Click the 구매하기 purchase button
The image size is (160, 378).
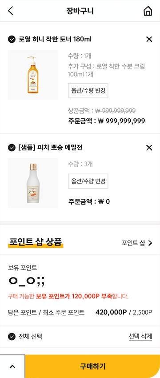pyautogui.click(x=92, y=366)
